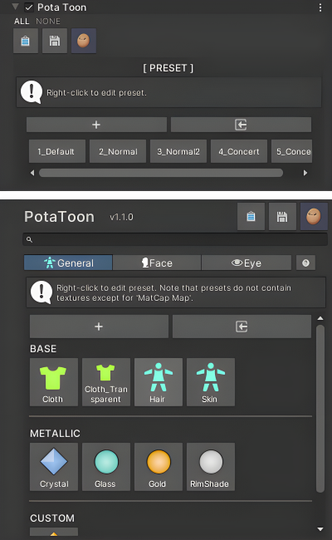Select the Cloth preset icon
The height and width of the screenshot is (540, 332).
(54, 382)
